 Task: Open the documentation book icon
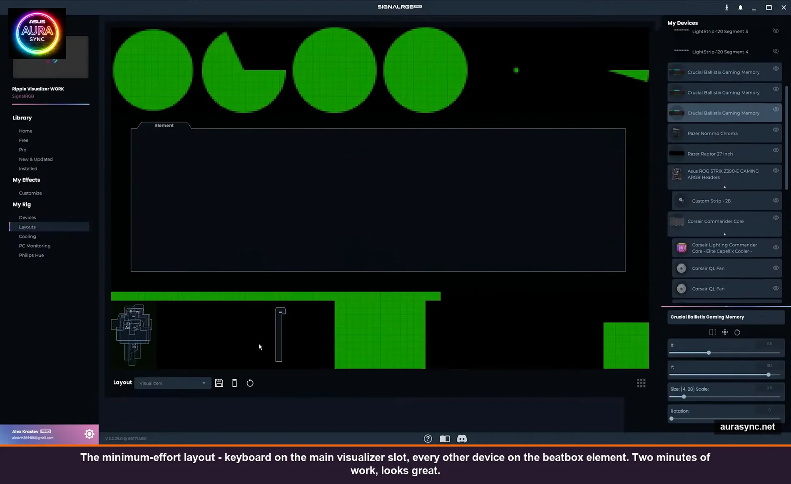click(x=445, y=438)
